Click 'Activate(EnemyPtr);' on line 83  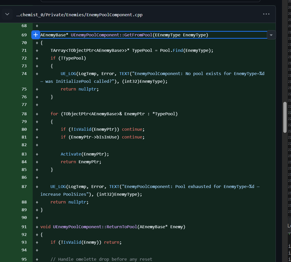[85, 154]
